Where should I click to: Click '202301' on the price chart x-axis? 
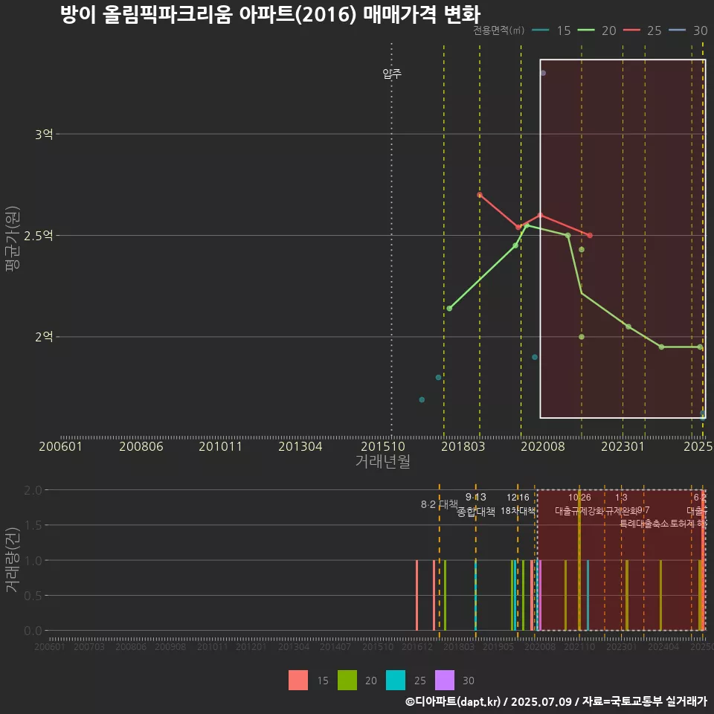[x=623, y=446]
